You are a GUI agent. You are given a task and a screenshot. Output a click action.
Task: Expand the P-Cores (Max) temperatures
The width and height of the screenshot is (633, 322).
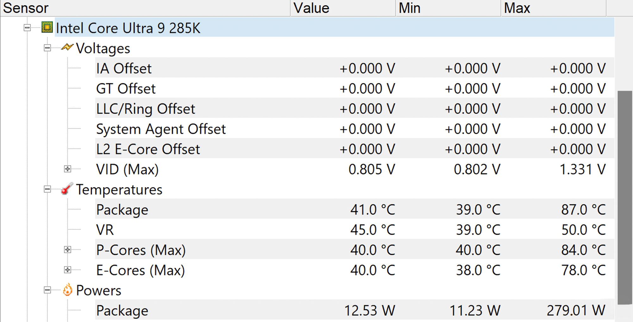(x=67, y=250)
